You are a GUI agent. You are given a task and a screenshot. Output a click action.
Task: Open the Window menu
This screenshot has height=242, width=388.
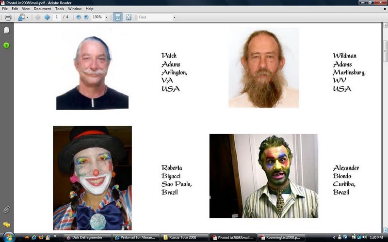pos(75,9)
